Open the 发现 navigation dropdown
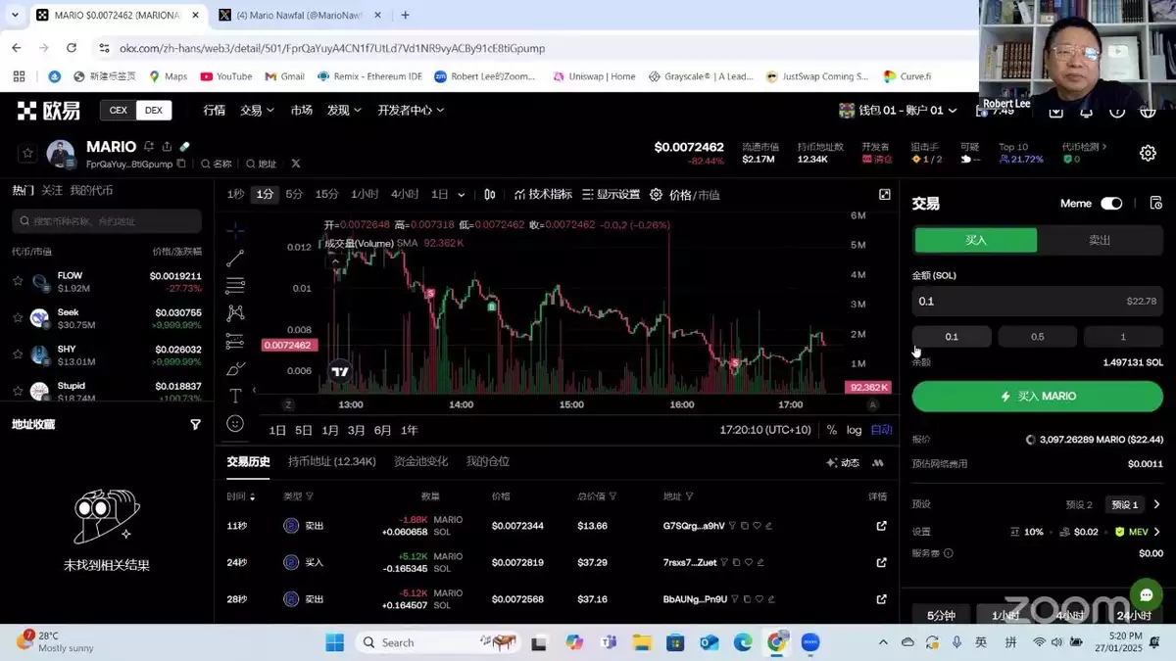This screenshot has width=1176, height=661. click(x=343, y=111)
